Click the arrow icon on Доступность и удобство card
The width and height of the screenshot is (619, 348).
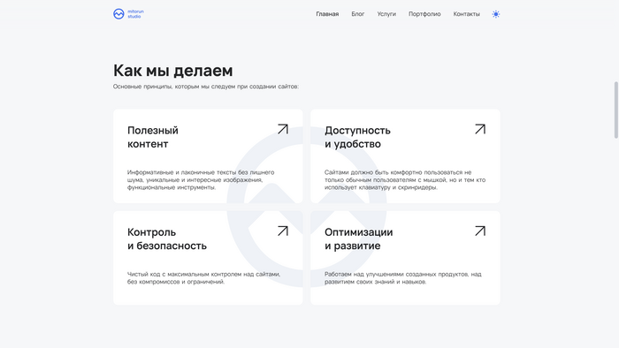tap(480, 129)
